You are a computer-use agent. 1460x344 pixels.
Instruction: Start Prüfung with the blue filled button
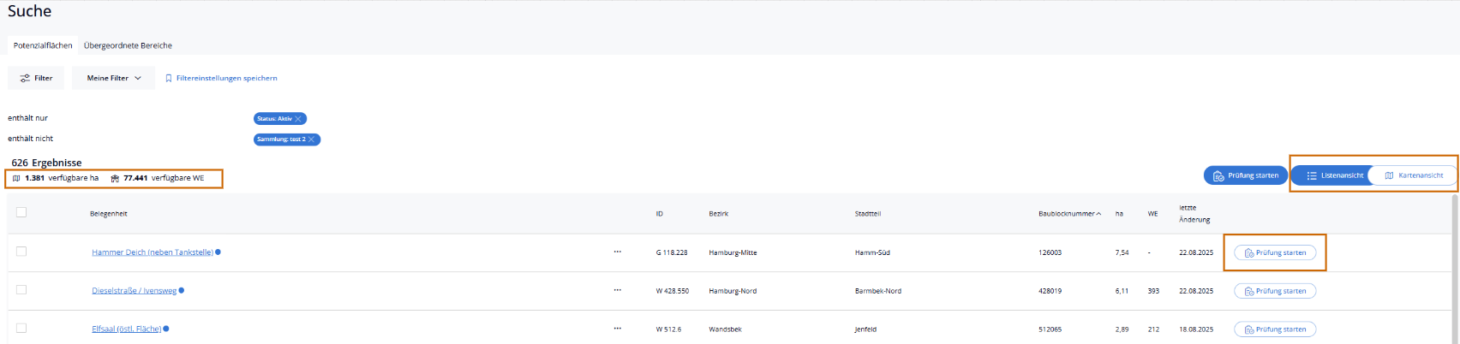pyautogui.click(x=1245, y=175)
